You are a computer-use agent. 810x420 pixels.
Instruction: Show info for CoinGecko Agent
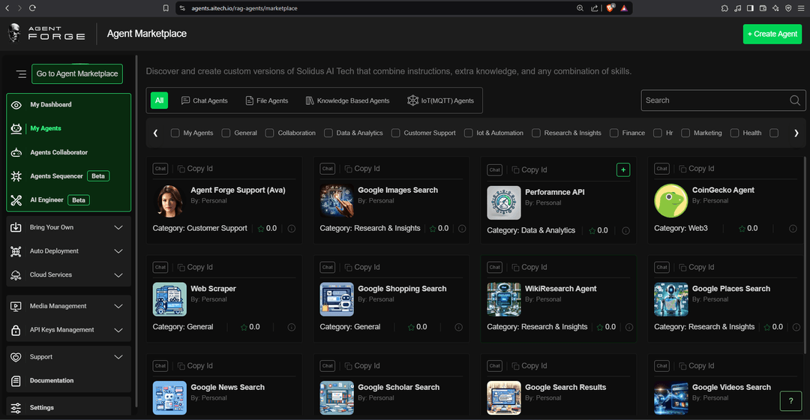793,228
